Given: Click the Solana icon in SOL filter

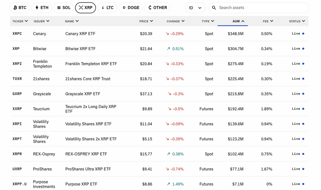Looking at the screenshot, I should click(59, 8).
